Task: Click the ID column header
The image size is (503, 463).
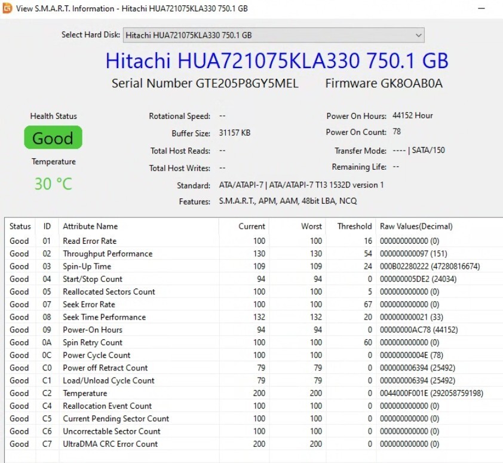Action: [x=47, y=226]
